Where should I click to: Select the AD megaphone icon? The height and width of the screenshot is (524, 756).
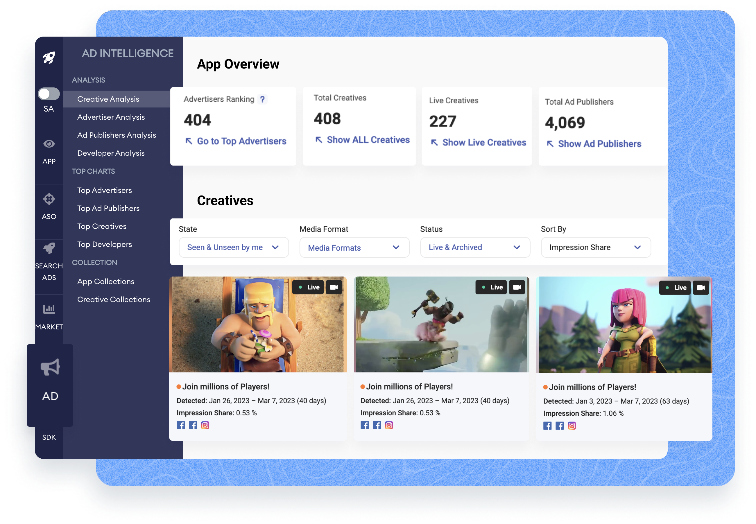[x=50, y=367]
